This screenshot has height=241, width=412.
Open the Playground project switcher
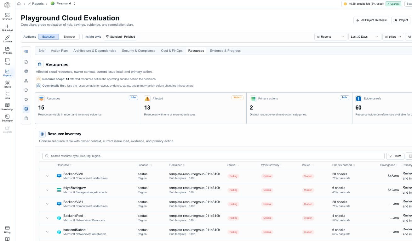63,4
